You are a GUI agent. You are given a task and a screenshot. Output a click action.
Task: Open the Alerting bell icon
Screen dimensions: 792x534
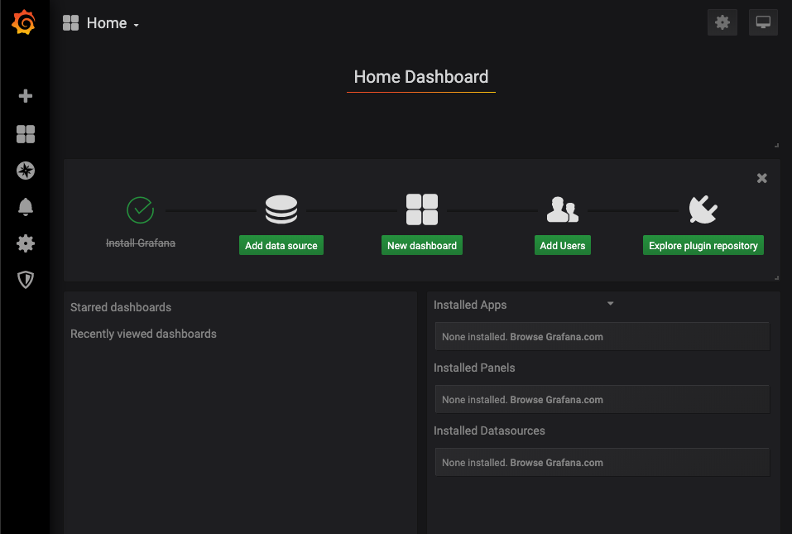[x=26, y=207]
